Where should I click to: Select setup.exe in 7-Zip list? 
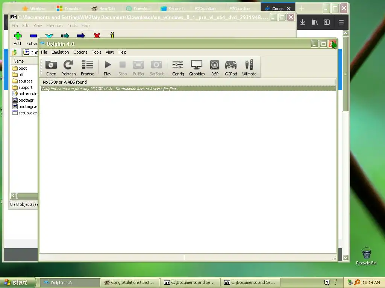coord(24,112)
